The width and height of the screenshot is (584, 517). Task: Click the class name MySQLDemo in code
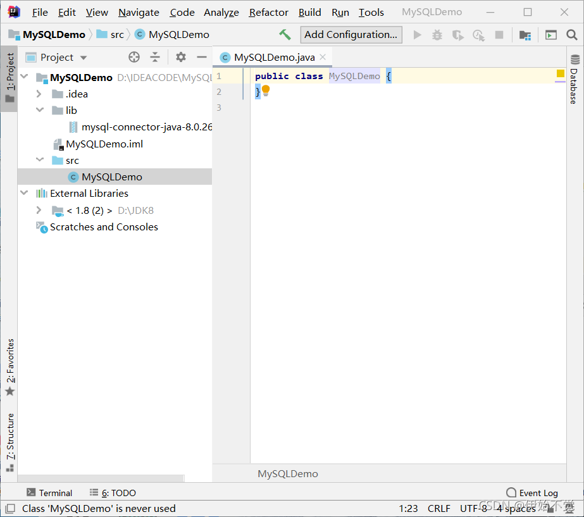pos(354,77)
